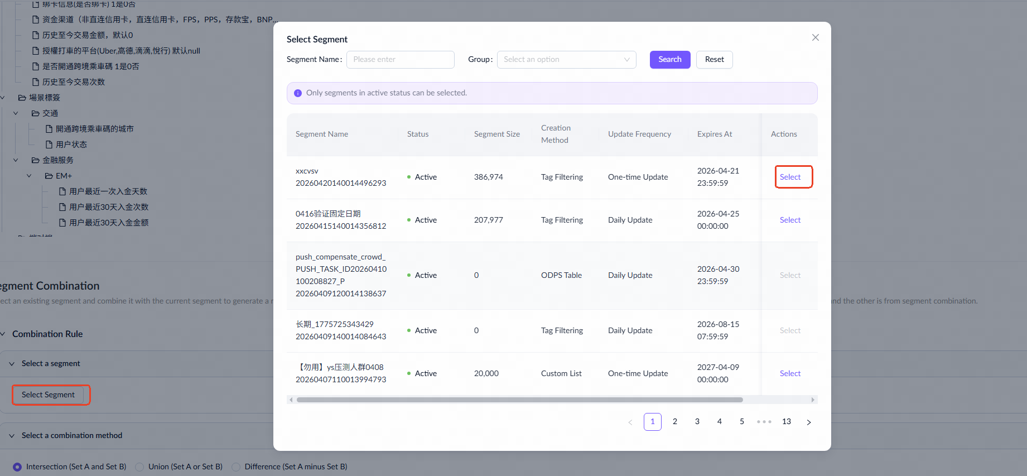This screenshot has height=476, width=1027.
Task: Collapse the Select a combination method section
Action: [x=12, y=436]
